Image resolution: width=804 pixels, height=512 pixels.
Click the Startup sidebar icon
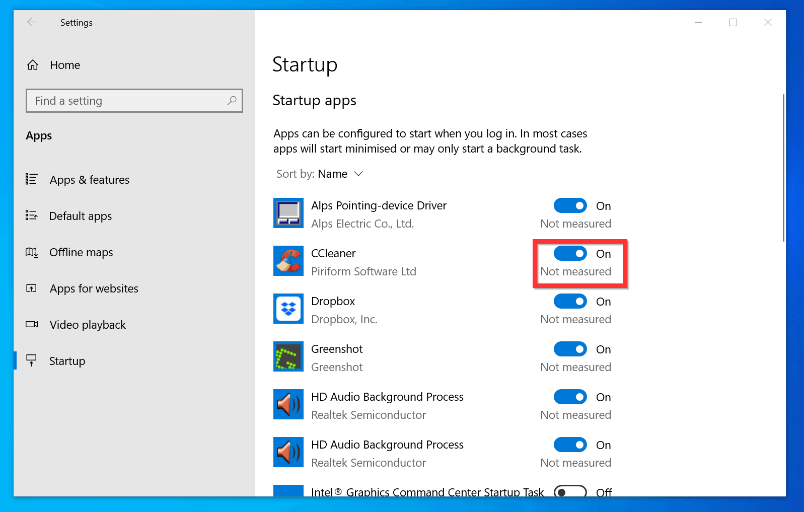tap(31, 360)
